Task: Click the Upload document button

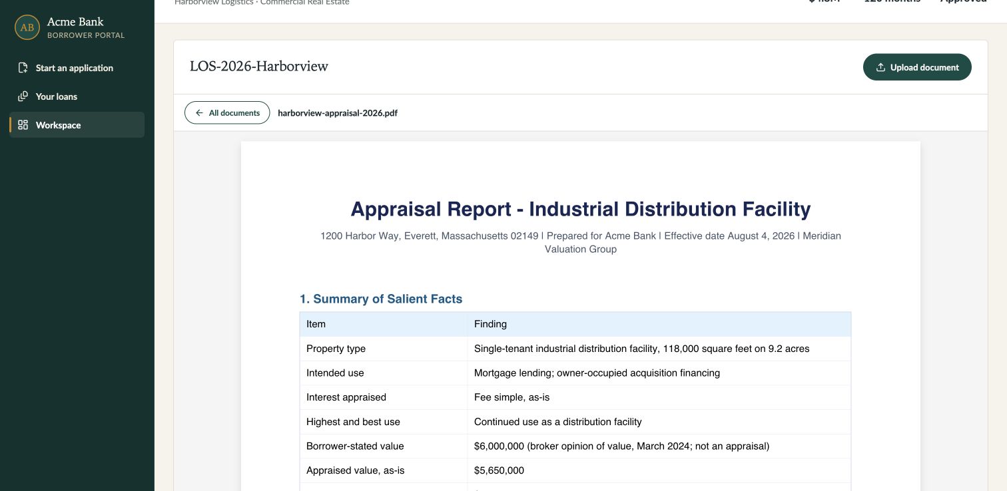Action: [x=917, y=67]
